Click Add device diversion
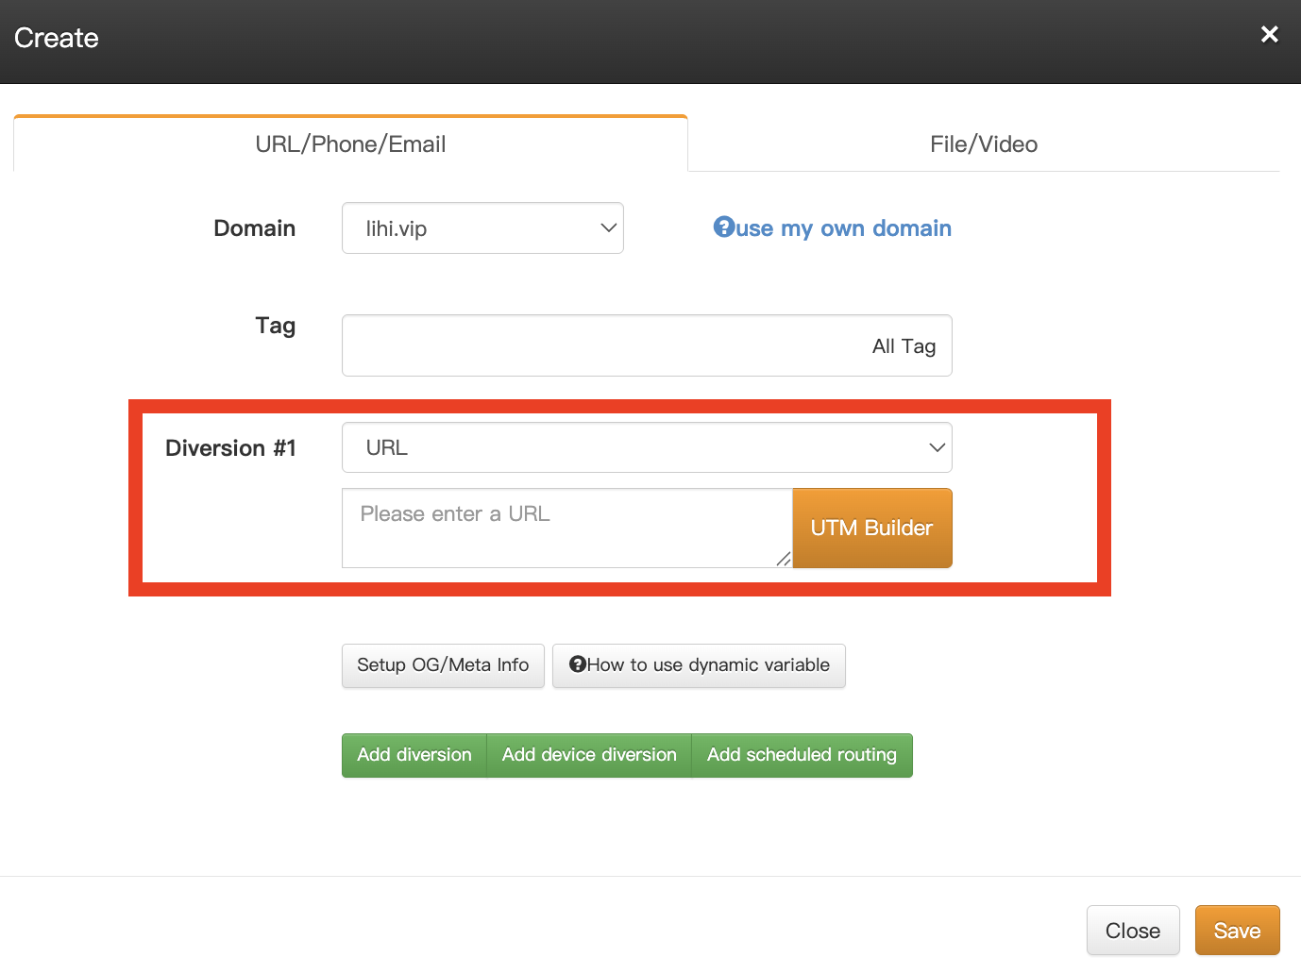 click(589, 755)
